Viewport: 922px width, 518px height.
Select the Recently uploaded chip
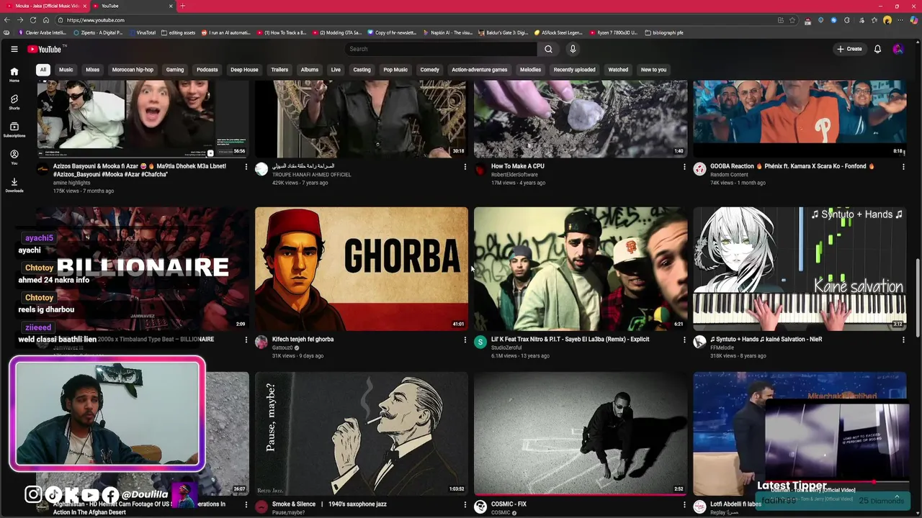(574, 70)
